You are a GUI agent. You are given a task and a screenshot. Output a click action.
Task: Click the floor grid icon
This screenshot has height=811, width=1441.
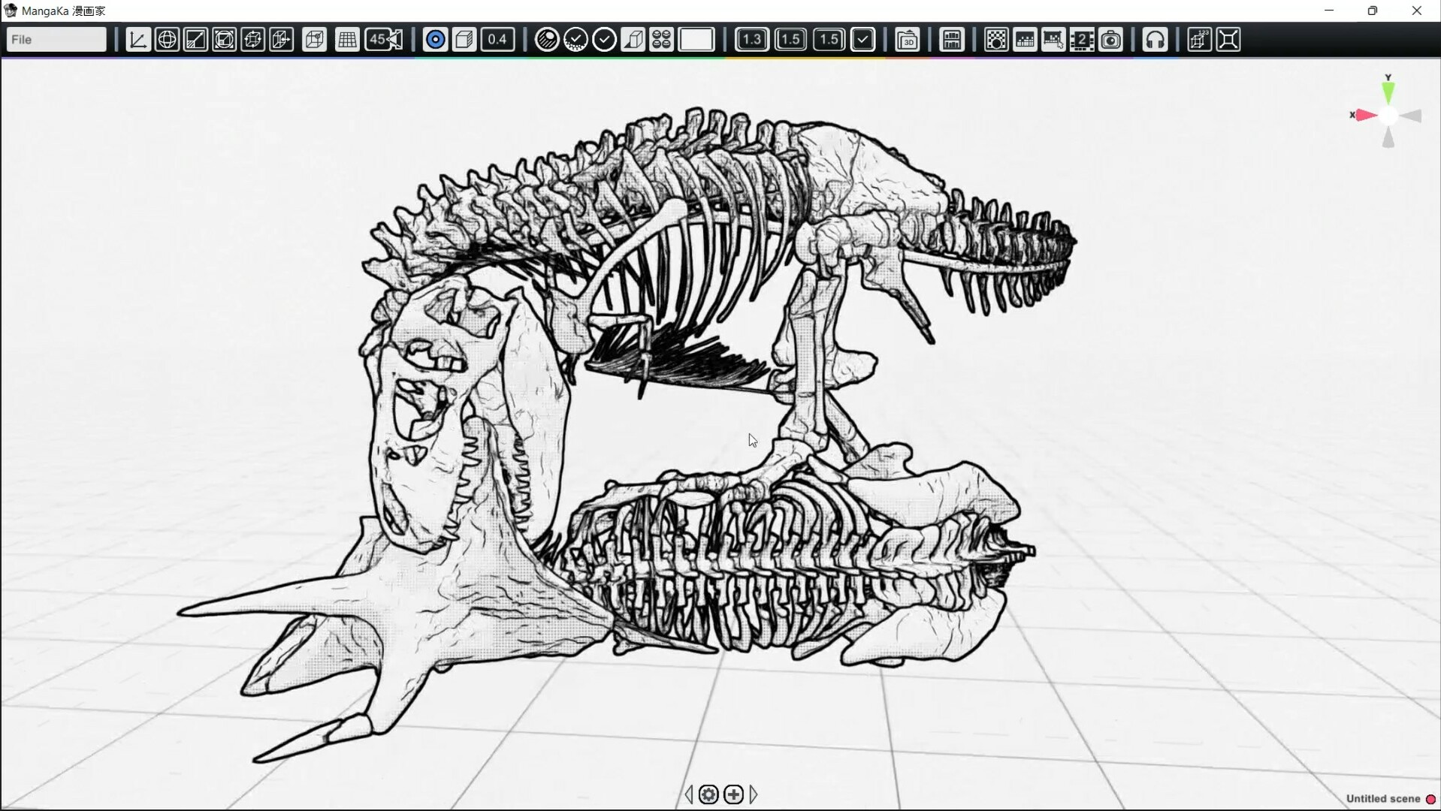point(347,40)
